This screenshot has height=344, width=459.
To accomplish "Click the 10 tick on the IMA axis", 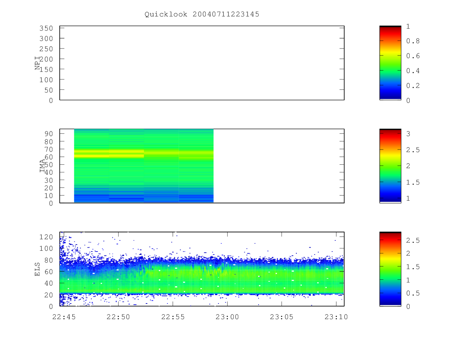I will (x=49, y=195).
